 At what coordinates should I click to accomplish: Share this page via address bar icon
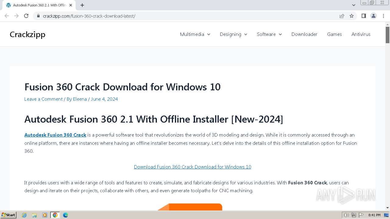(x=342, y=16)
